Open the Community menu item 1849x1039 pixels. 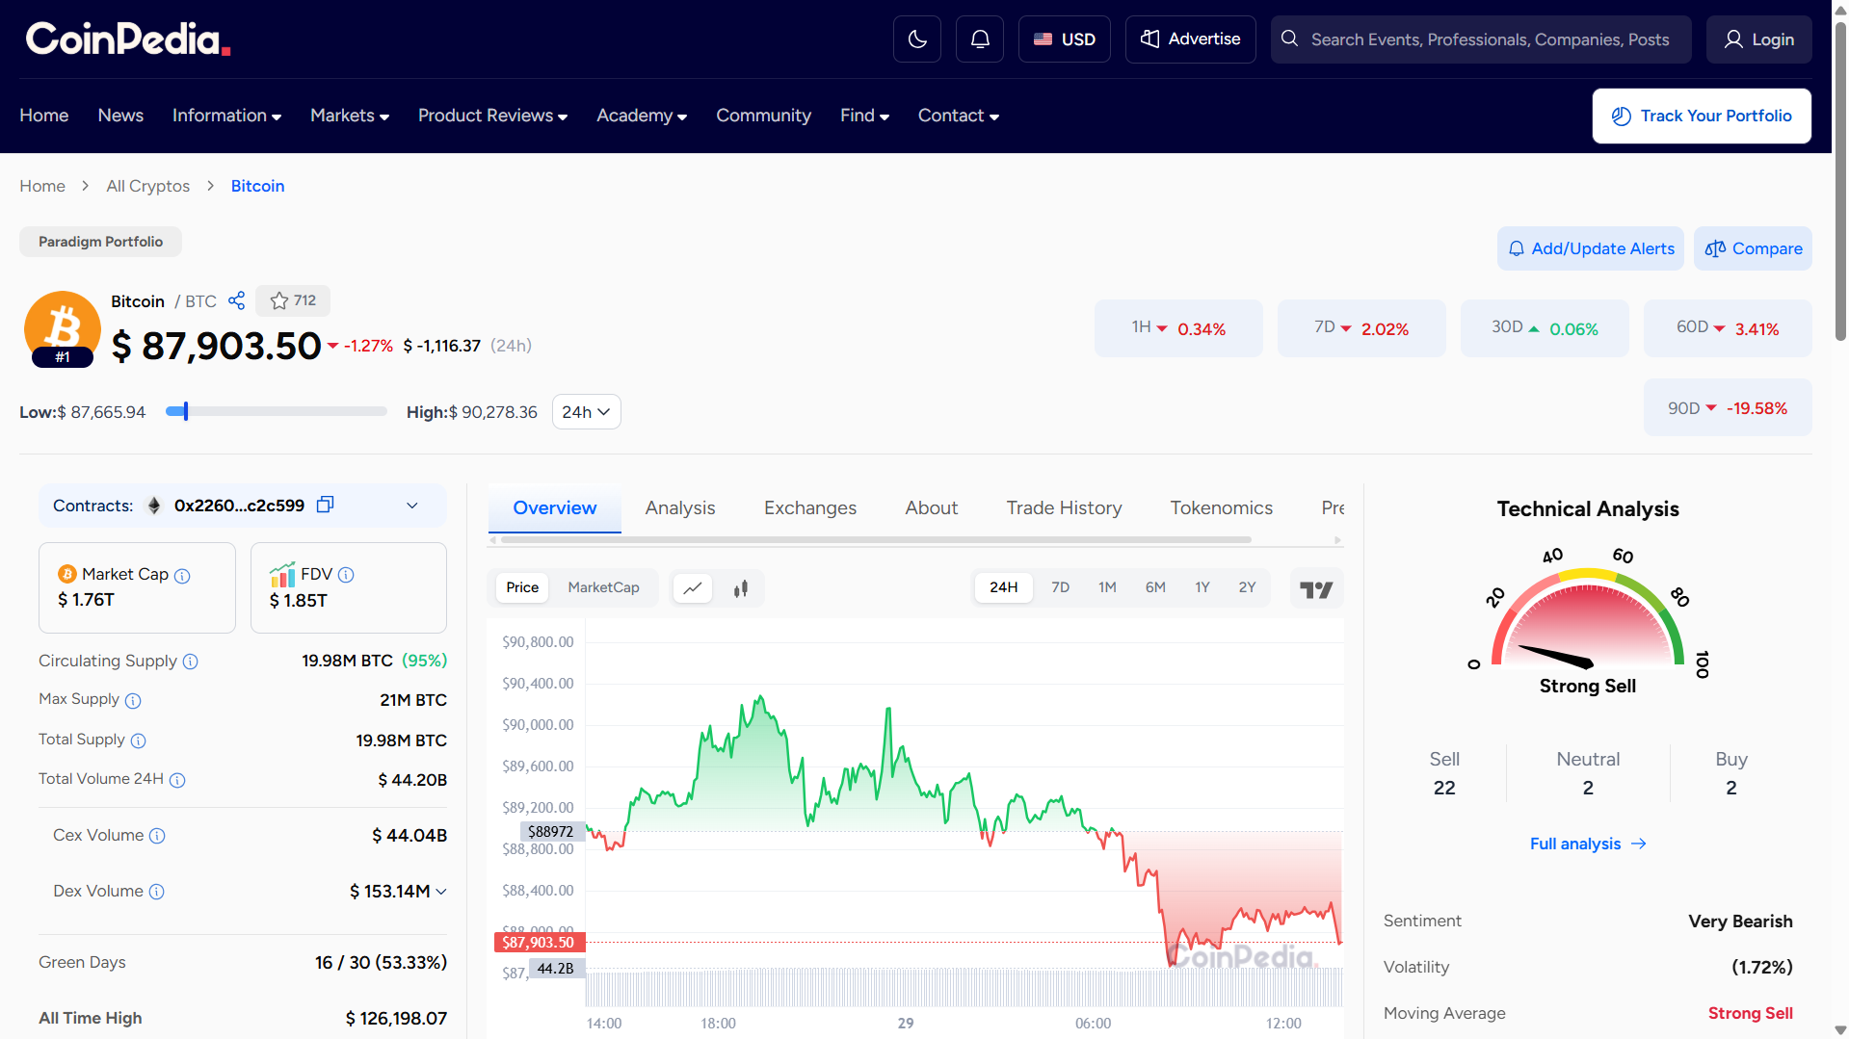tap(763, 116)
